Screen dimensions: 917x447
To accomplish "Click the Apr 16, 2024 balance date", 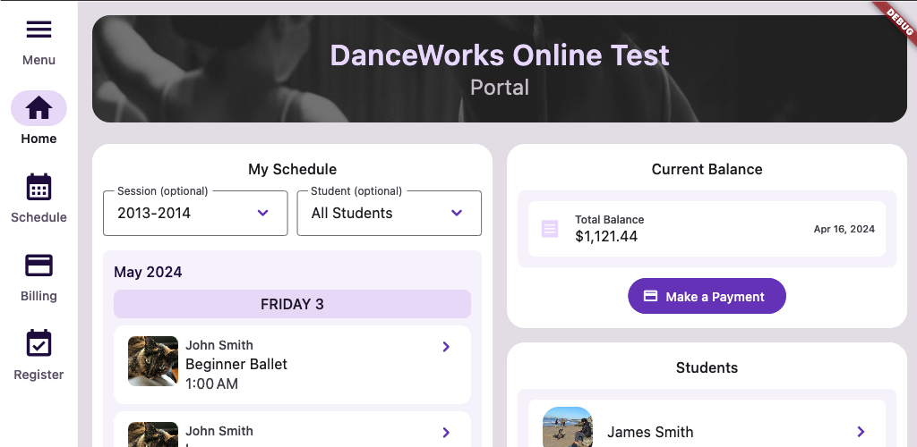I will point(844,230).
